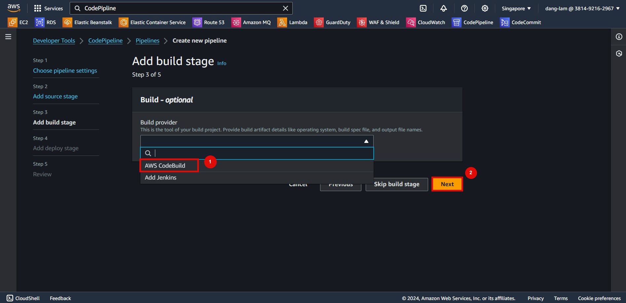Open the notifications bell icon
The width and height of the screenshot is (626, 303).
pos(444,8)
